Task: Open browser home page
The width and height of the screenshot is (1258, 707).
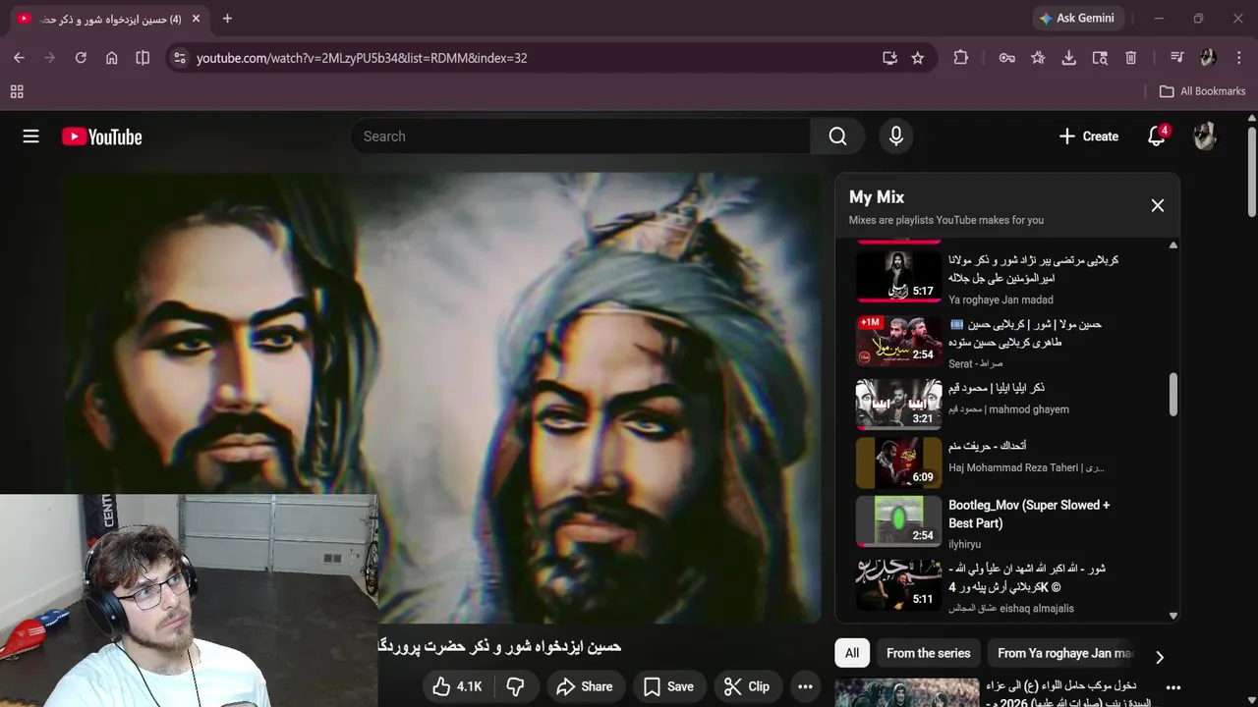Action: coord(111,58)
